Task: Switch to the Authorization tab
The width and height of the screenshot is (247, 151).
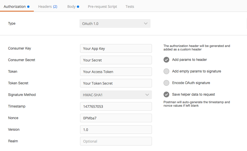Action: coord(15,6)
